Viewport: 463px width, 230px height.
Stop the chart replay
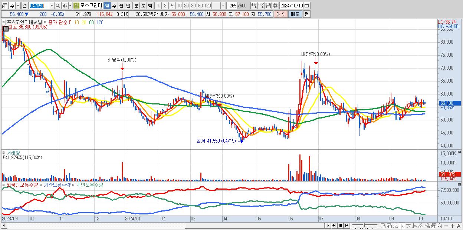(341, 226)
